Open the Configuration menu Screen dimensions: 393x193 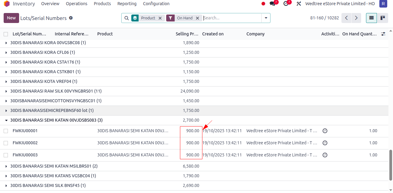156,4
